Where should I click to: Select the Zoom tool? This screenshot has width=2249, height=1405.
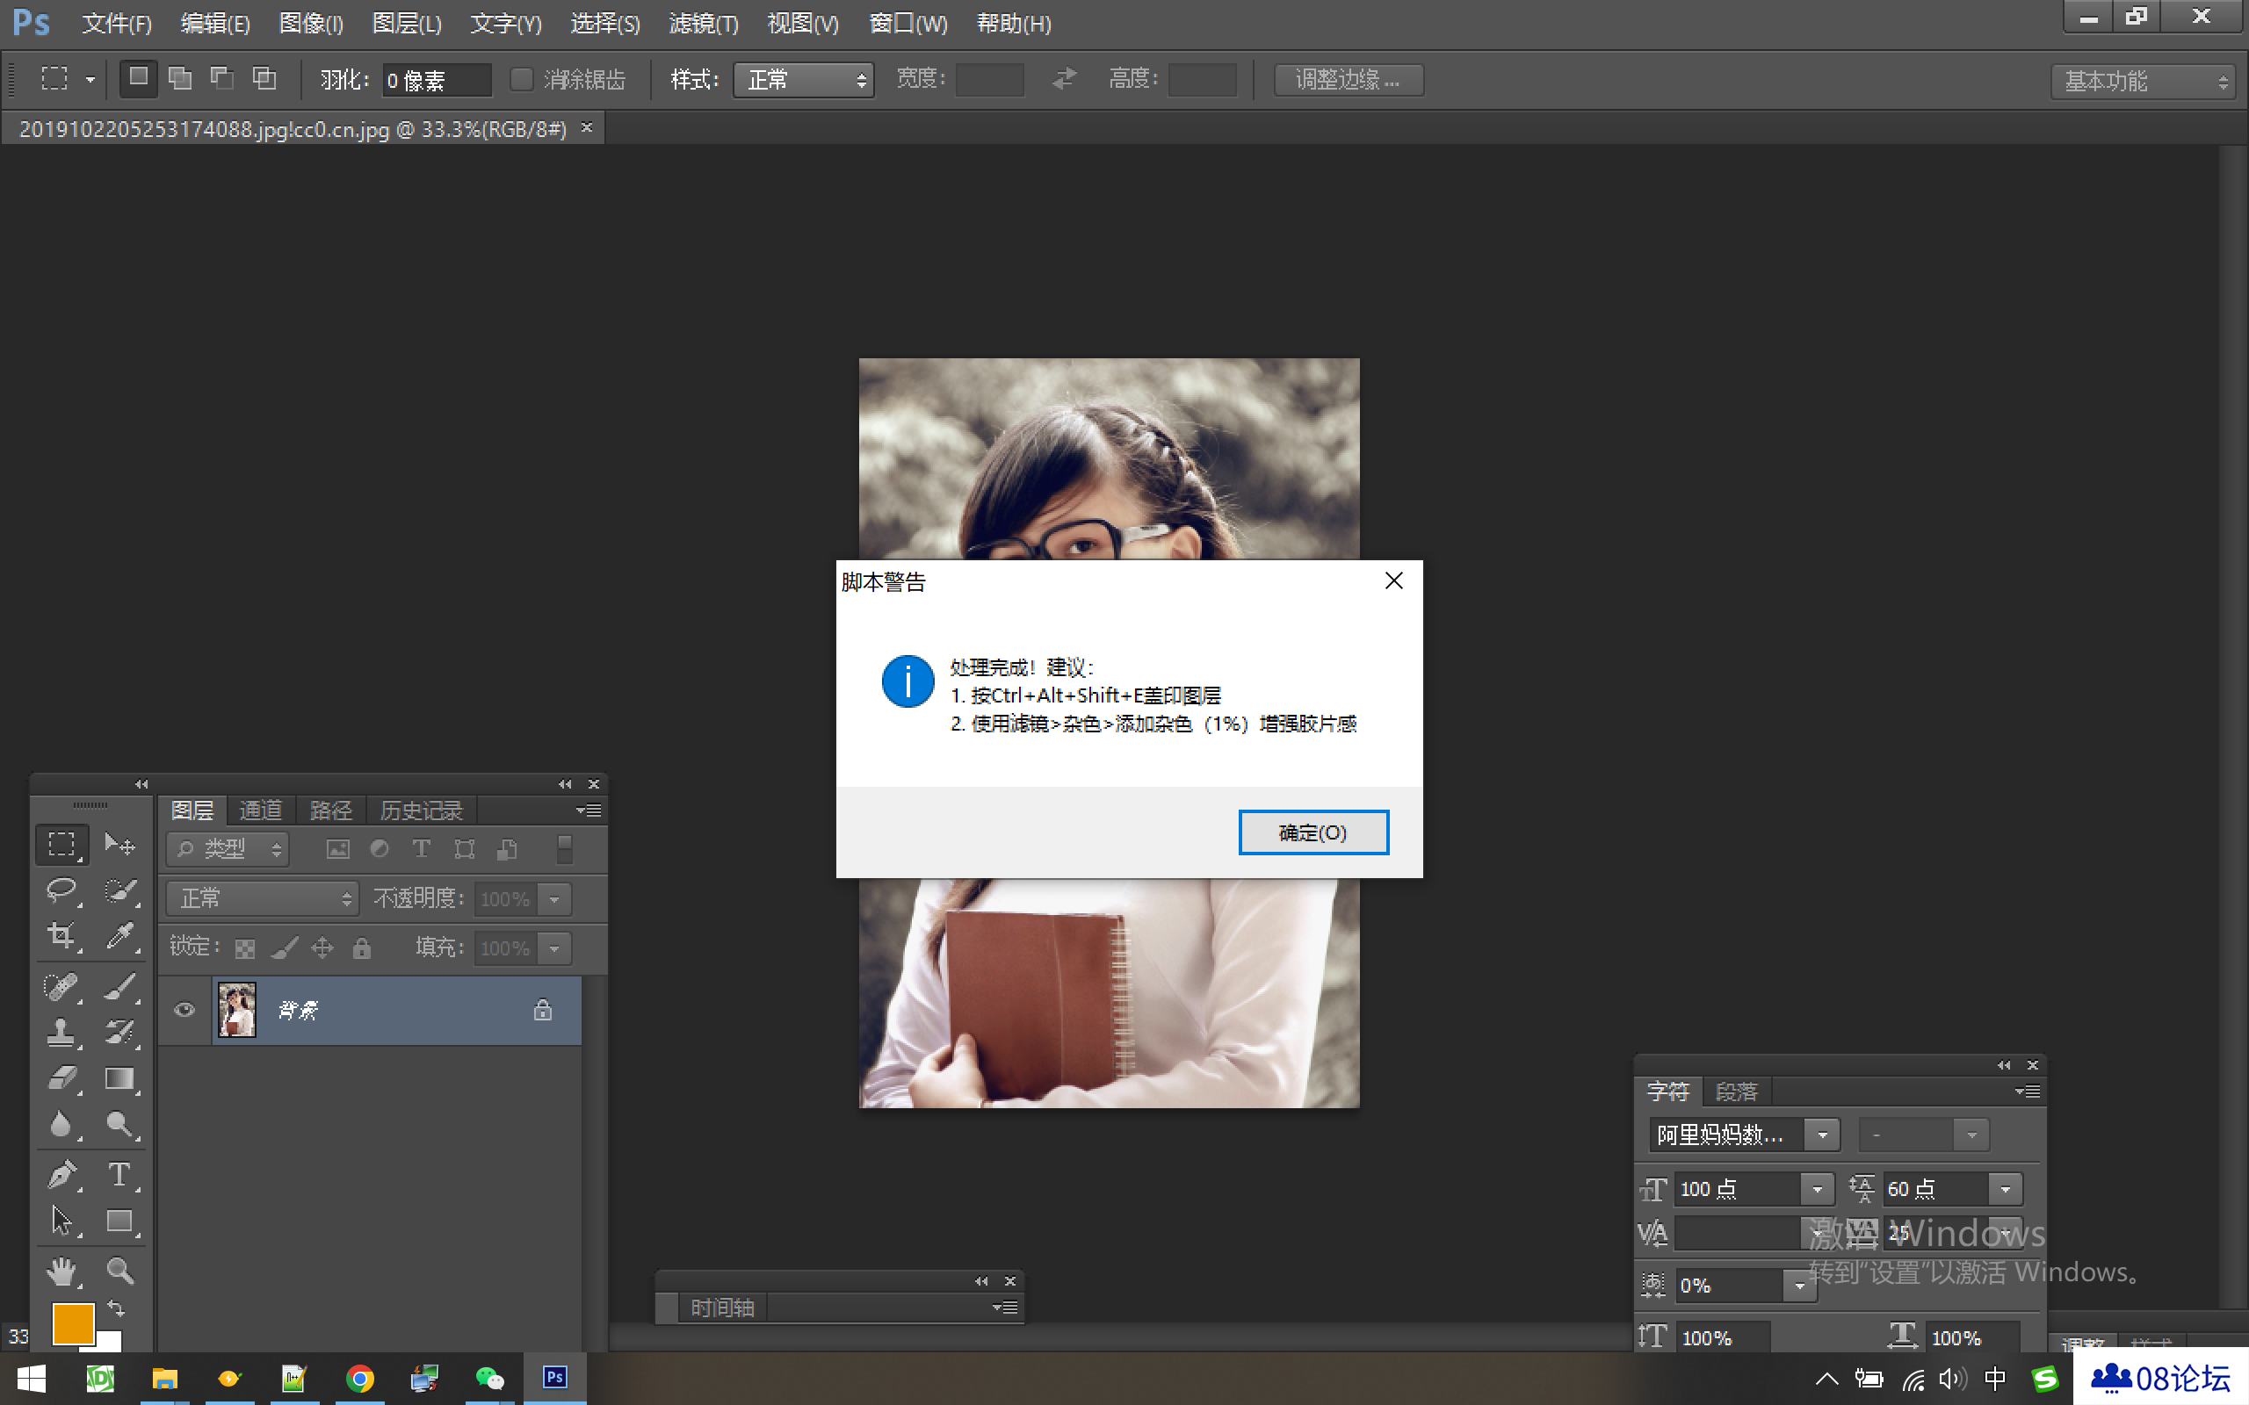tap(119, 1272)
